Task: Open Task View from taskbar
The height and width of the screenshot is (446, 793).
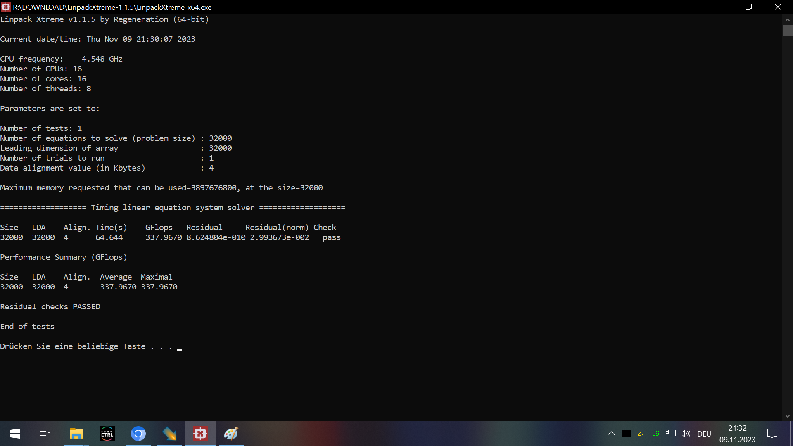Action: tap(45, 434)
